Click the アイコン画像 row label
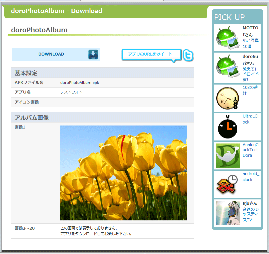Image resolution: width=269 pixels, height=254 pixels. click(x=27, y=102)
